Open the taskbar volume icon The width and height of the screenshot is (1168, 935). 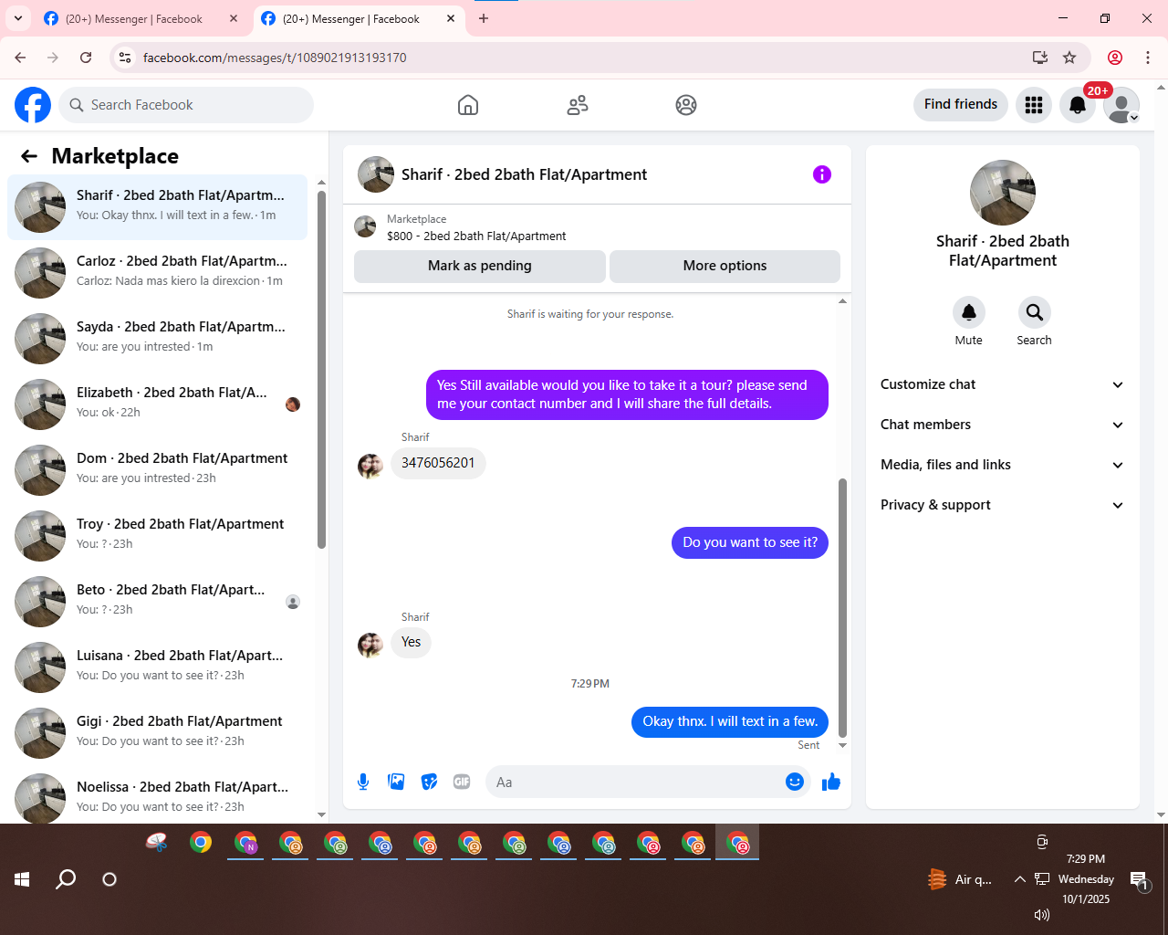(x=1042, y=914)
